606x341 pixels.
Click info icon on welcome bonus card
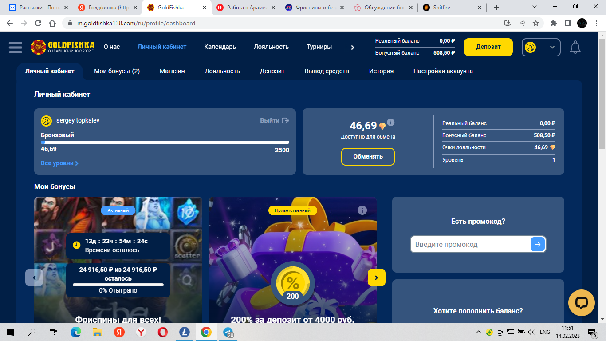pyautogui.click(x=362, y=210)
